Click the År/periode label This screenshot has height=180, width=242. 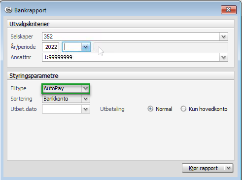point(23,47)
